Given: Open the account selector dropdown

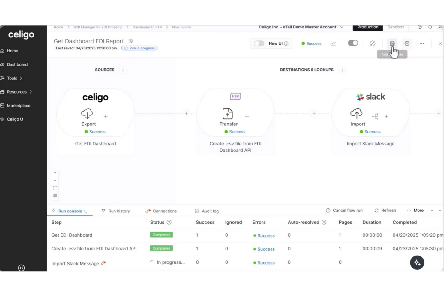Looking at the screenshot, I should point(301,27).
